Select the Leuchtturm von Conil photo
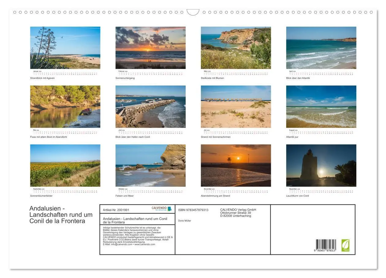This screenshot has width=386, height=278. tap(321, 165)
